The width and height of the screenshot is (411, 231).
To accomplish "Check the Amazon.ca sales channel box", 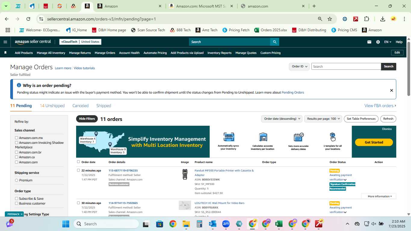I will coord(17,157).
